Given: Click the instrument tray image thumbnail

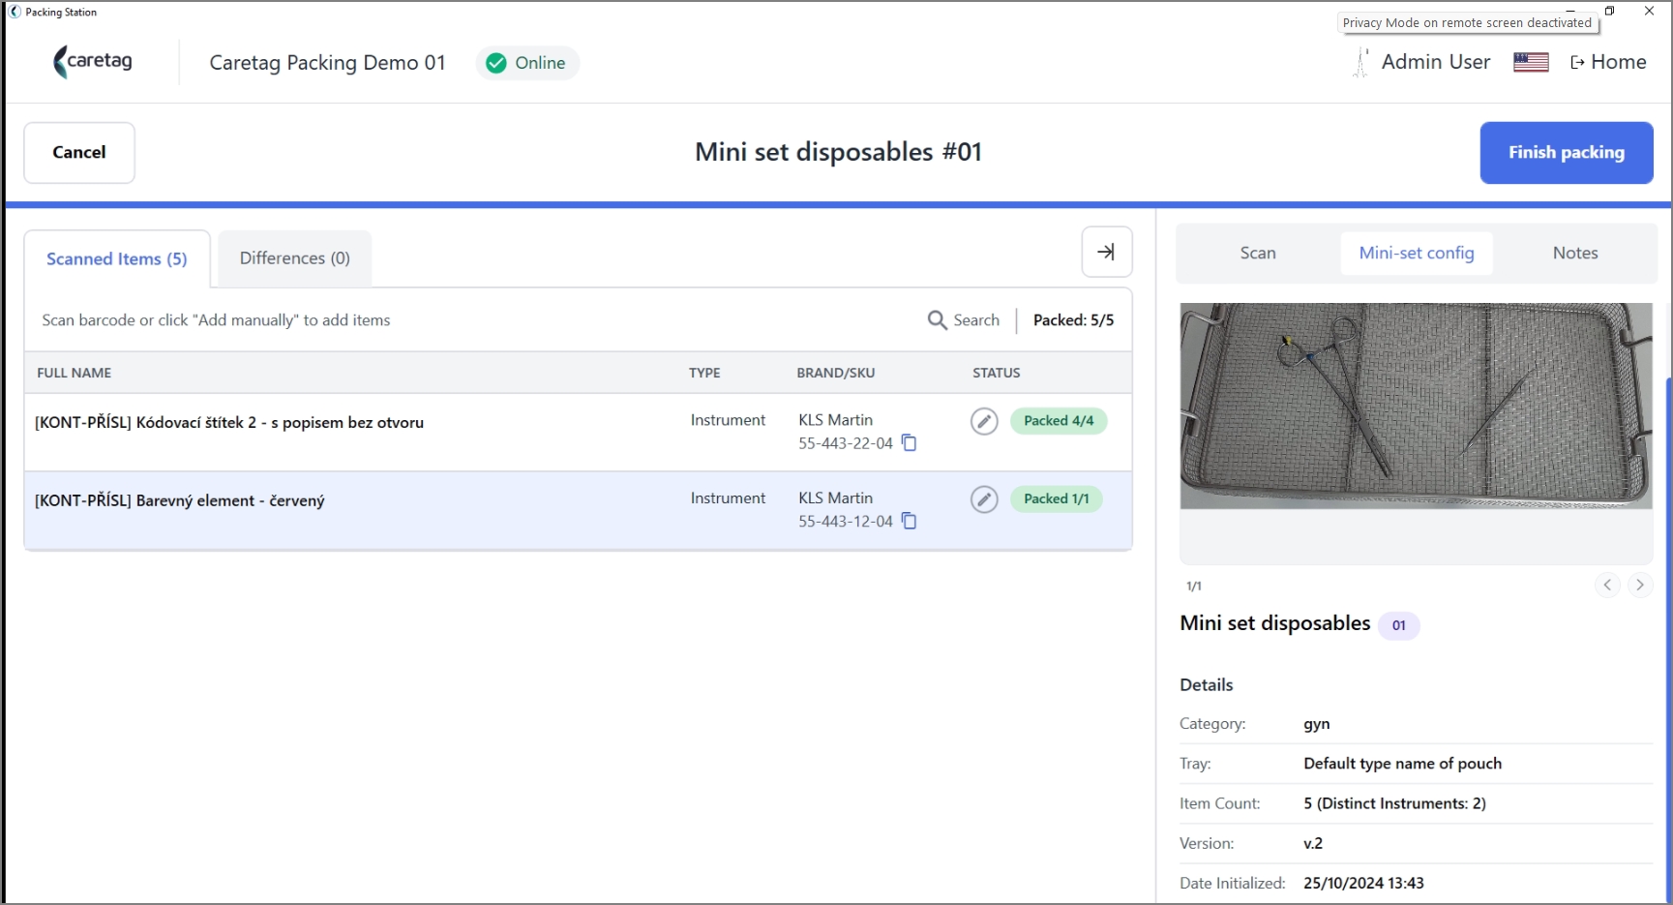Looking at the screenshot, I should tap(1416, 407).
